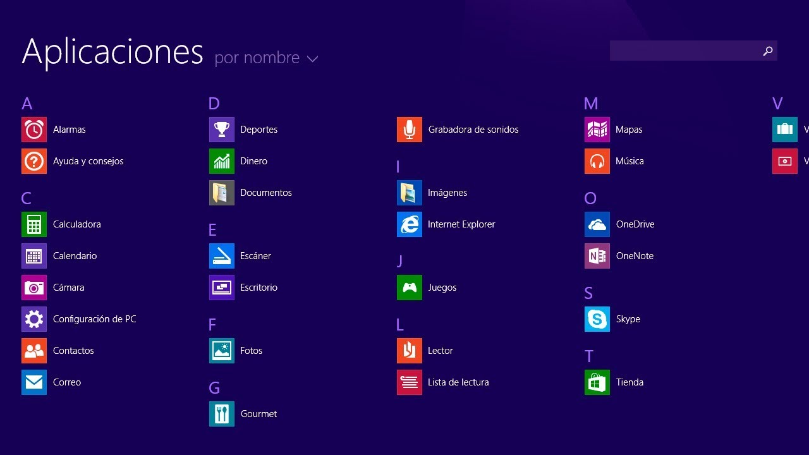Viewport: 809px width, 455px height.
Task: Open the Calendario app icon
Action: coord(34,256)
